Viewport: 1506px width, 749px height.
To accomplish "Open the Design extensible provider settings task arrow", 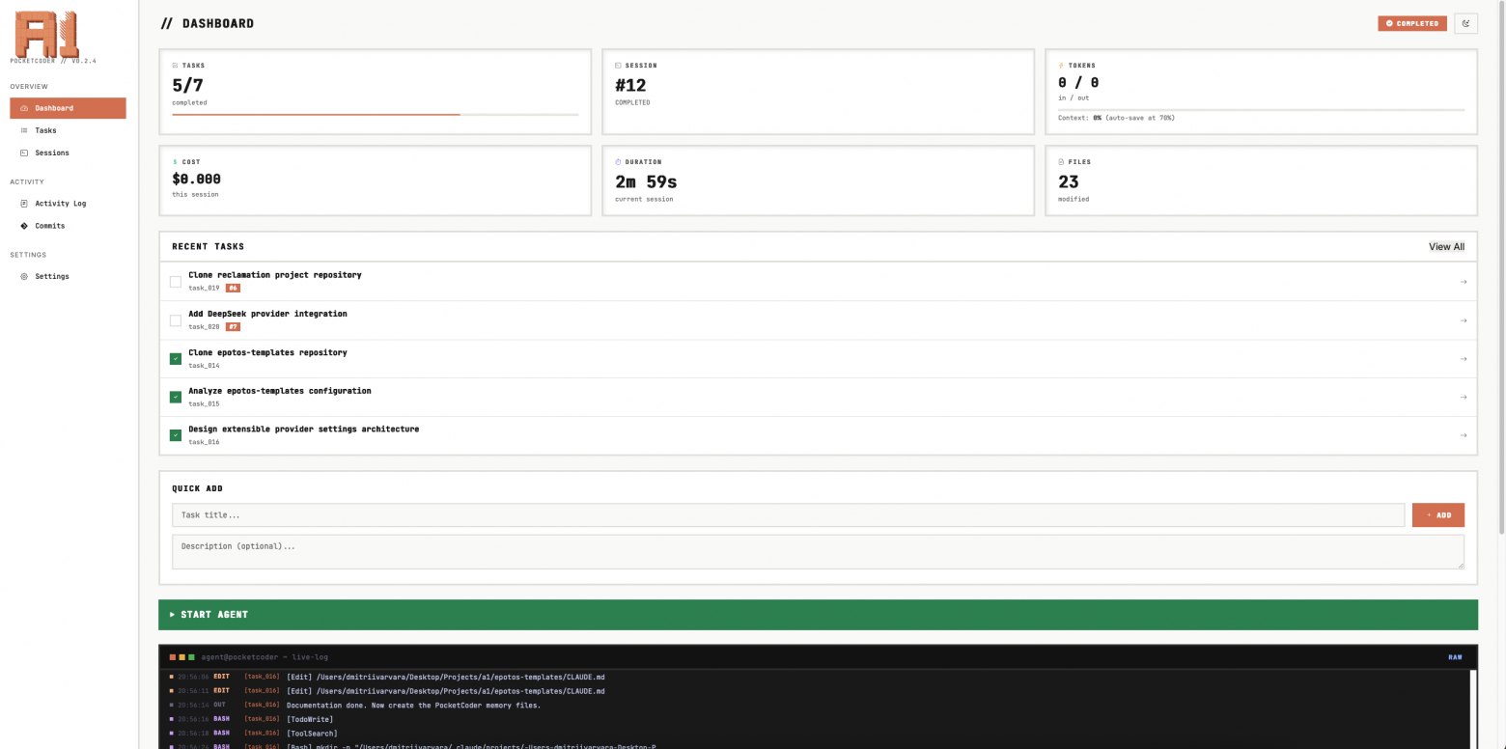I will coord(1464,435).
